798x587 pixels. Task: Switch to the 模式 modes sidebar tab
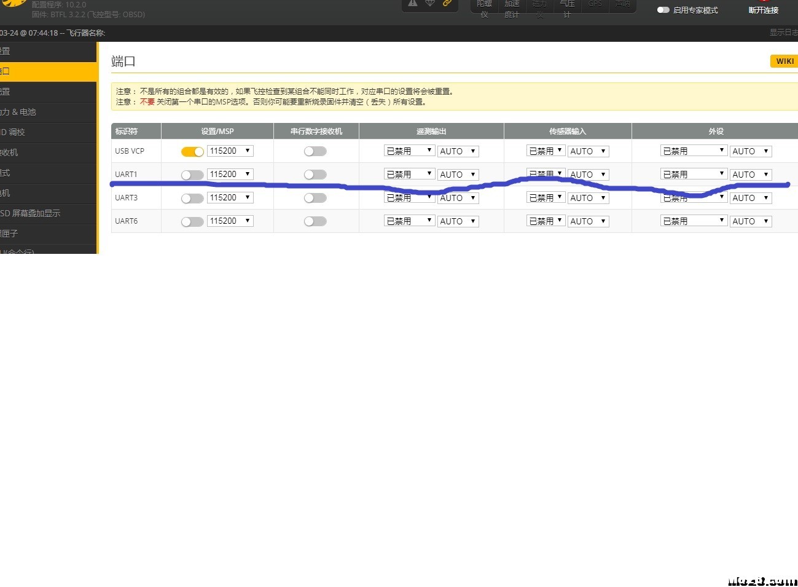(x=48, y=173)
